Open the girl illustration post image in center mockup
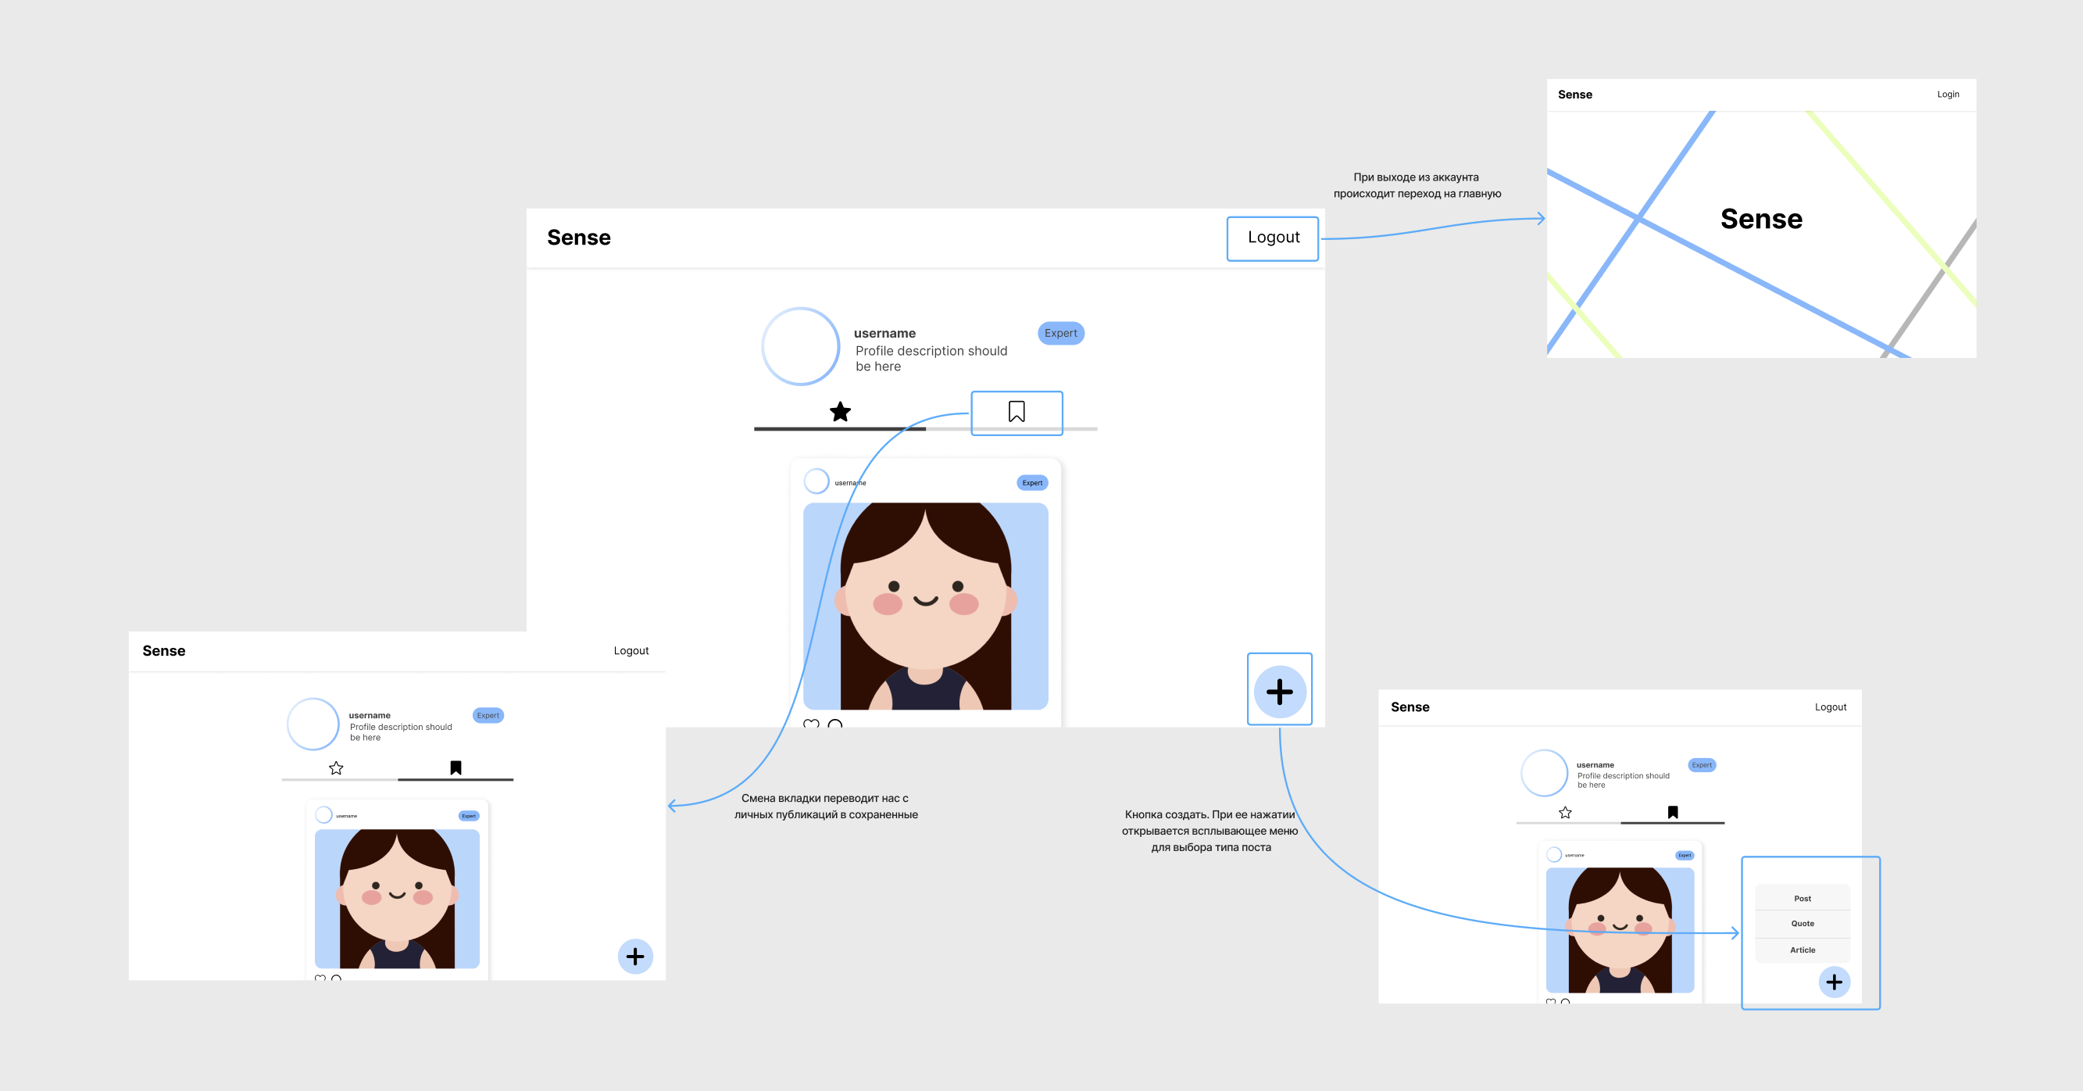 click(925, 606)
